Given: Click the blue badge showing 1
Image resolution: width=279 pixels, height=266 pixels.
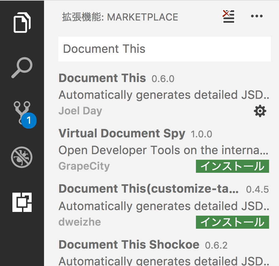Looking at the screenshot, I should tap(29, 121).
